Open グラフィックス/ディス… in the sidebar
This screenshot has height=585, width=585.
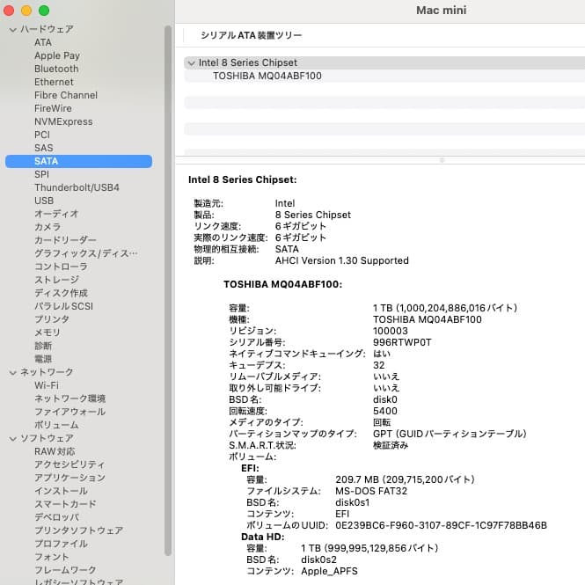(86, 253)
